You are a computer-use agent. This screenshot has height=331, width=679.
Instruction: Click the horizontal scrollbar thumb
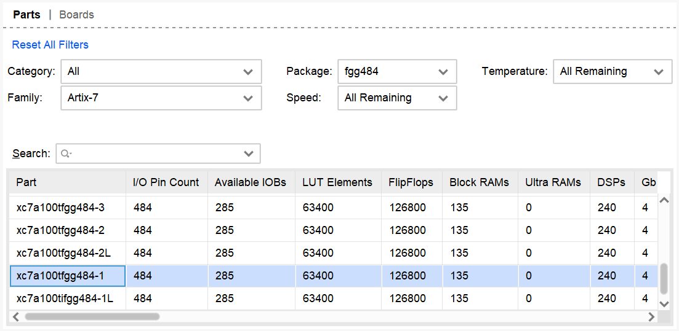[92, 317]
